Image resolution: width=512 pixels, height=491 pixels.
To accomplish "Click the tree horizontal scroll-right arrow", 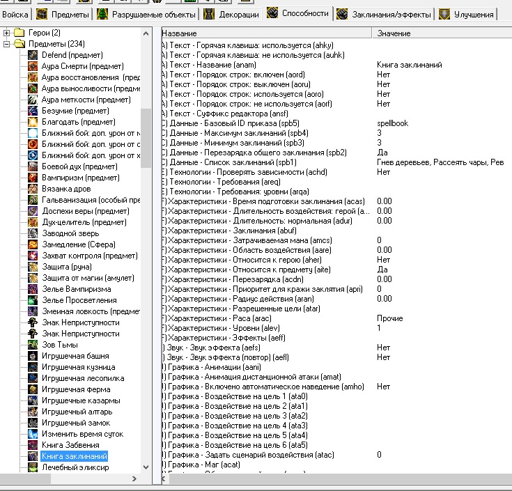I will pyautogui.click(x=134, y=479).
